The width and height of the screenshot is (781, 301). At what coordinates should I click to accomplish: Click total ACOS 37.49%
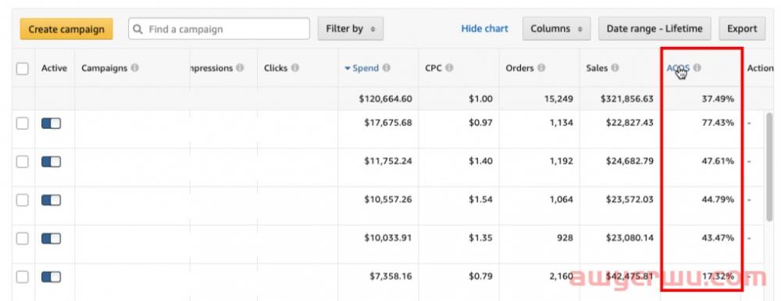coord(718,99)
